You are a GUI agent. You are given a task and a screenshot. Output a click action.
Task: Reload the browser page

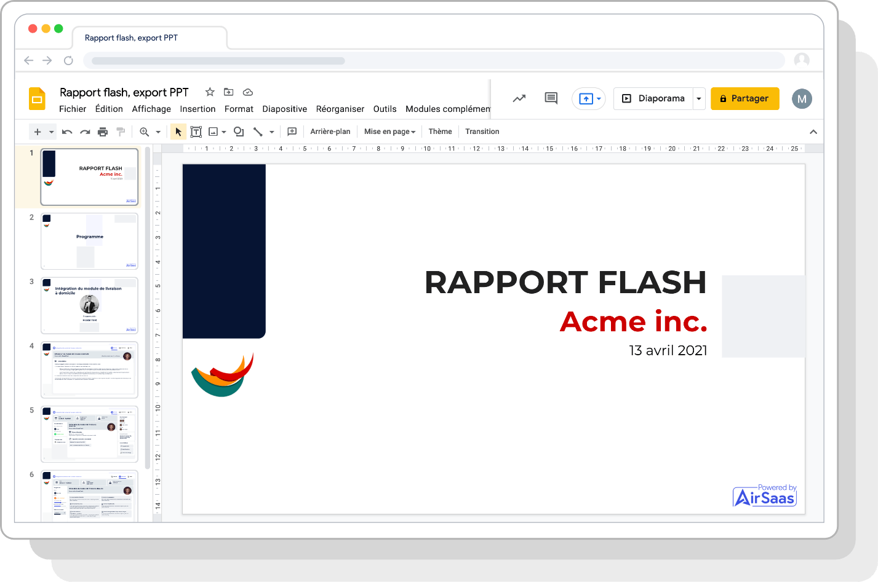68,60
